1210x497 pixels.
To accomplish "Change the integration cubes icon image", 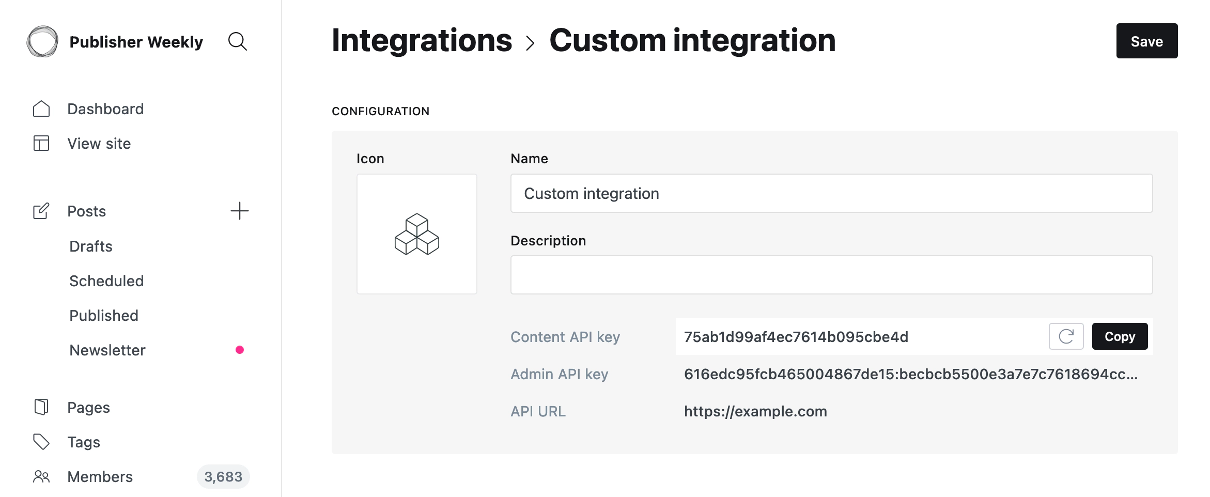I will (x=416, y=234).
